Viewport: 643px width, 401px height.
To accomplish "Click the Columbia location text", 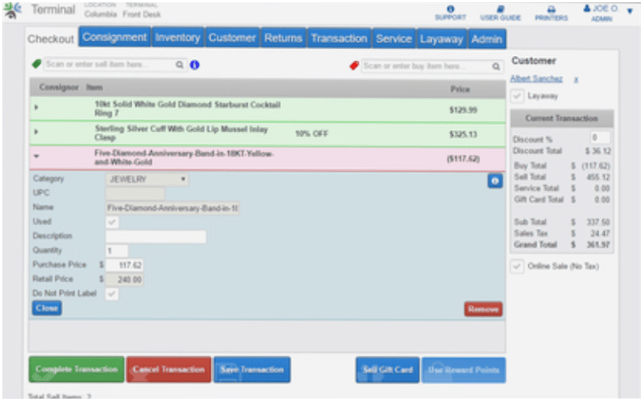I will [x=101, y=14].
